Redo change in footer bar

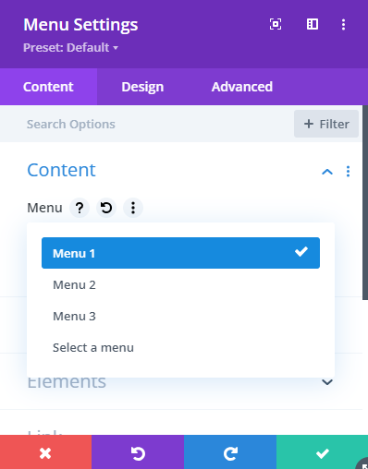pos(230,452)
